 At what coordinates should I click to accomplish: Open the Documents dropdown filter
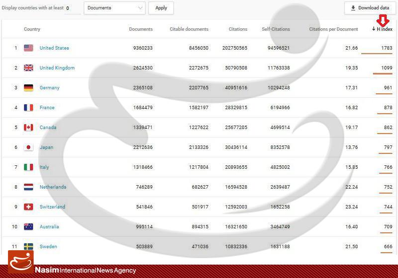pos(114,8)
